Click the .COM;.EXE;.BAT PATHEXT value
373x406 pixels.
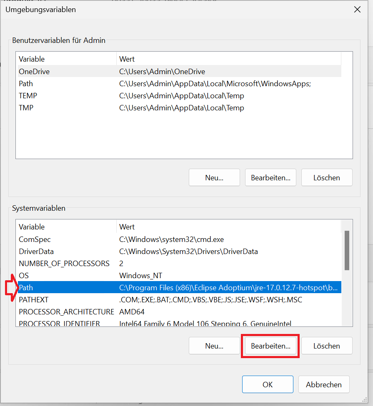tap(211, 299)
